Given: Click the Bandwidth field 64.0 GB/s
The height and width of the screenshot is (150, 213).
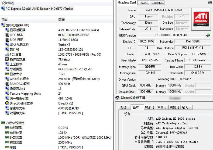Looking at the screenshot, I should coord(198,73).
